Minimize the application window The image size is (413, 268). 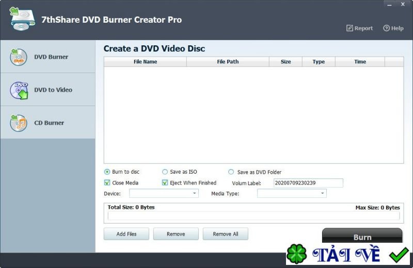coord(389,5)
